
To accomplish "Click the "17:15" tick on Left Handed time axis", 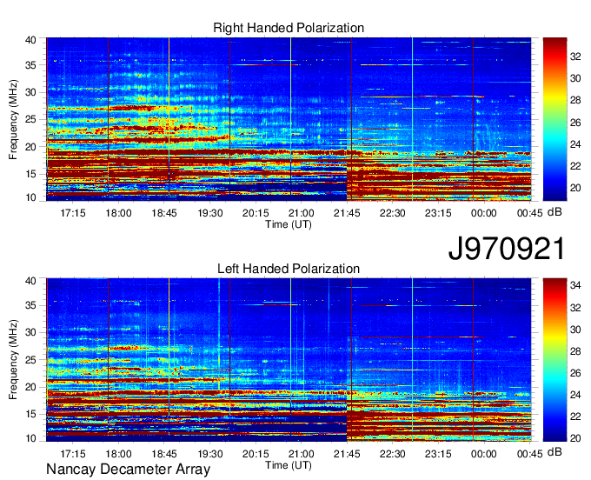I will tap(73, 454).
